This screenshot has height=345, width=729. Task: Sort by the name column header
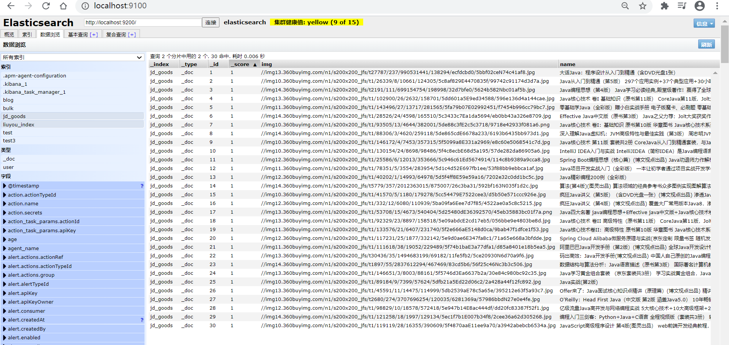[639, 65]
